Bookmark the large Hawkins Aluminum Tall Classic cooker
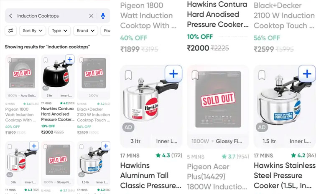Screen dimensions: 316x194 pyautogui.click(x=128, y=75)
